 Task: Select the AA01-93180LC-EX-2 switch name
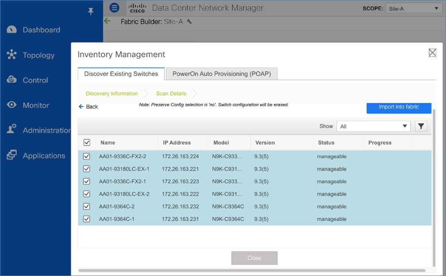pos(124,194)
